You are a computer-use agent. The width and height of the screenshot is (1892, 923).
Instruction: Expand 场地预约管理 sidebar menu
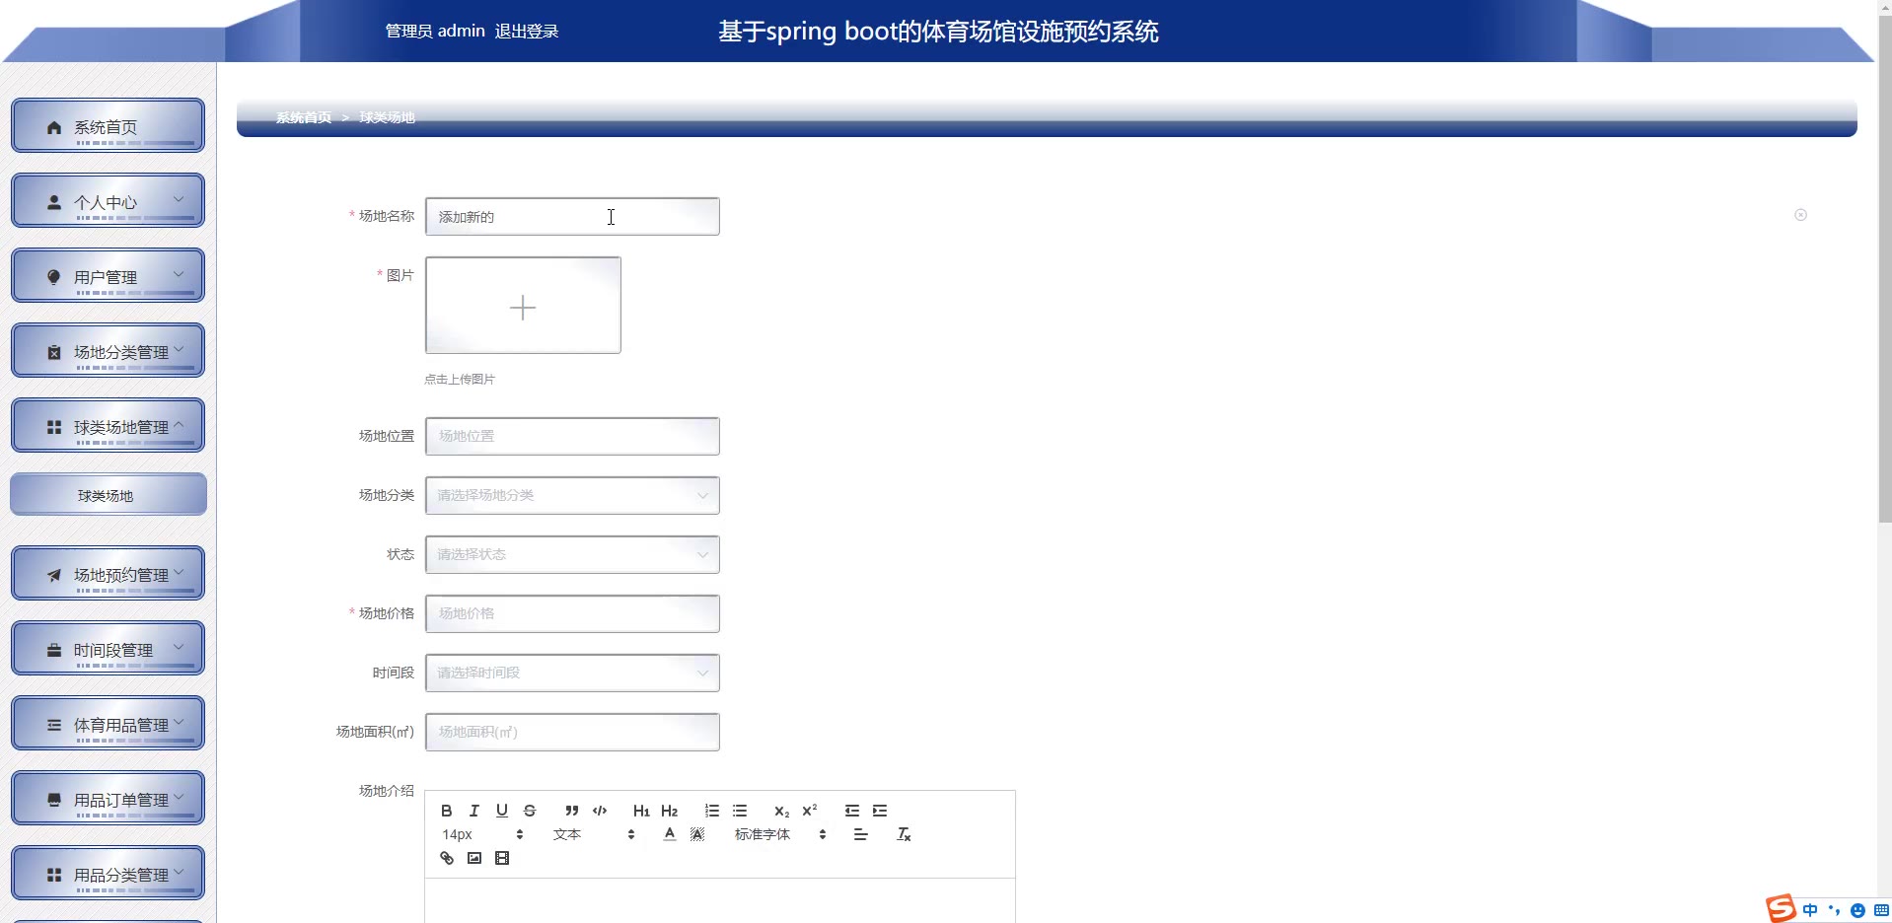coord(108,574)
